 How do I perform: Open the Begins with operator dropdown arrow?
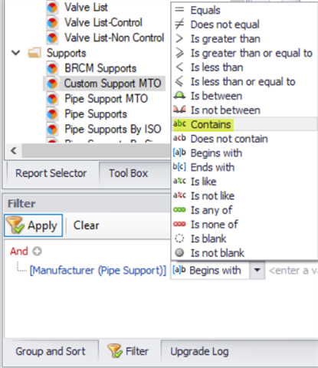click(257, 270)
